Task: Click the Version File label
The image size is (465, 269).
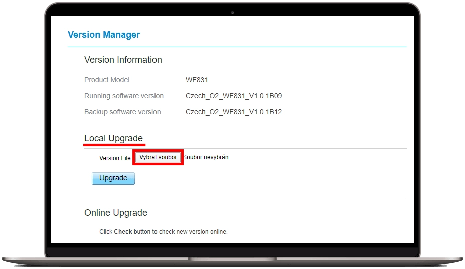Action: 115,158
